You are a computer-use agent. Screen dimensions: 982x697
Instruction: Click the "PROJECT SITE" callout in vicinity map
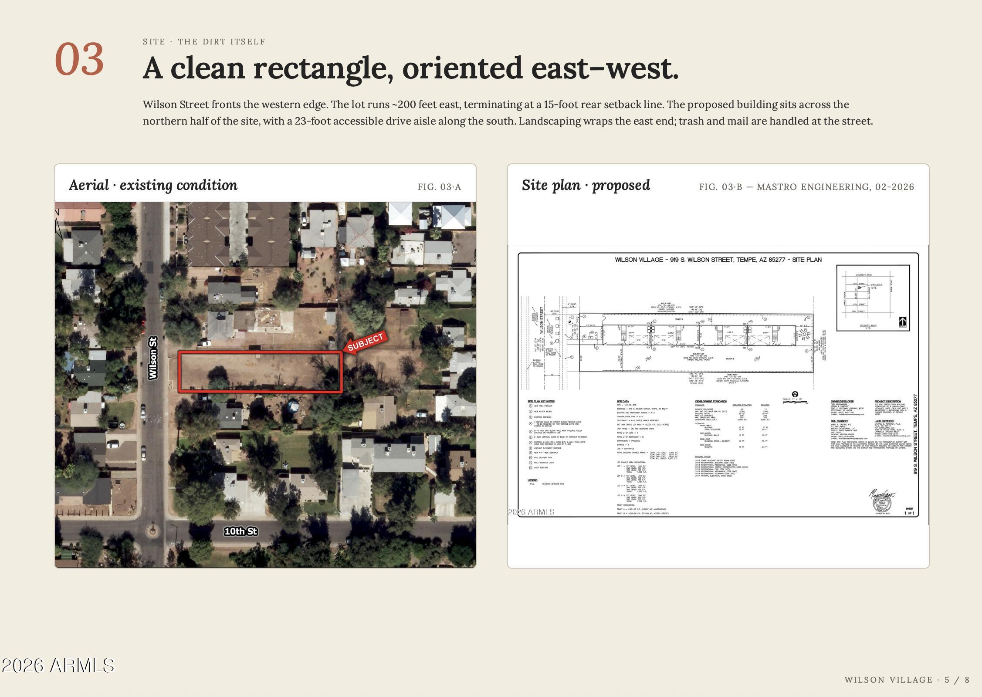pyautogui.click(x=877, y=286)
